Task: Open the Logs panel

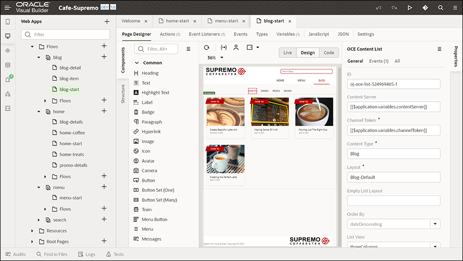Action: point(87,254)
